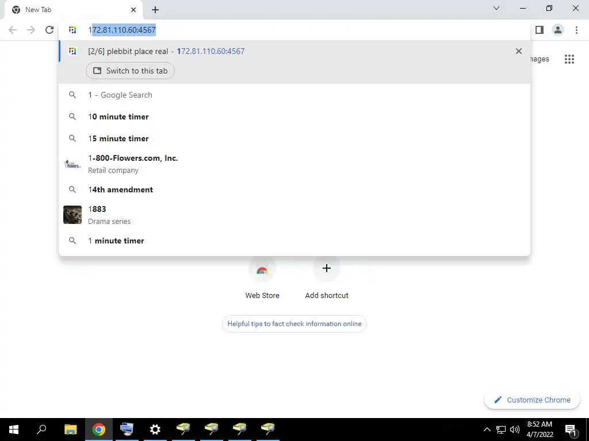Go back using the back arrow
The width and height of the screenshot is (589, 441).
[13, 30]
